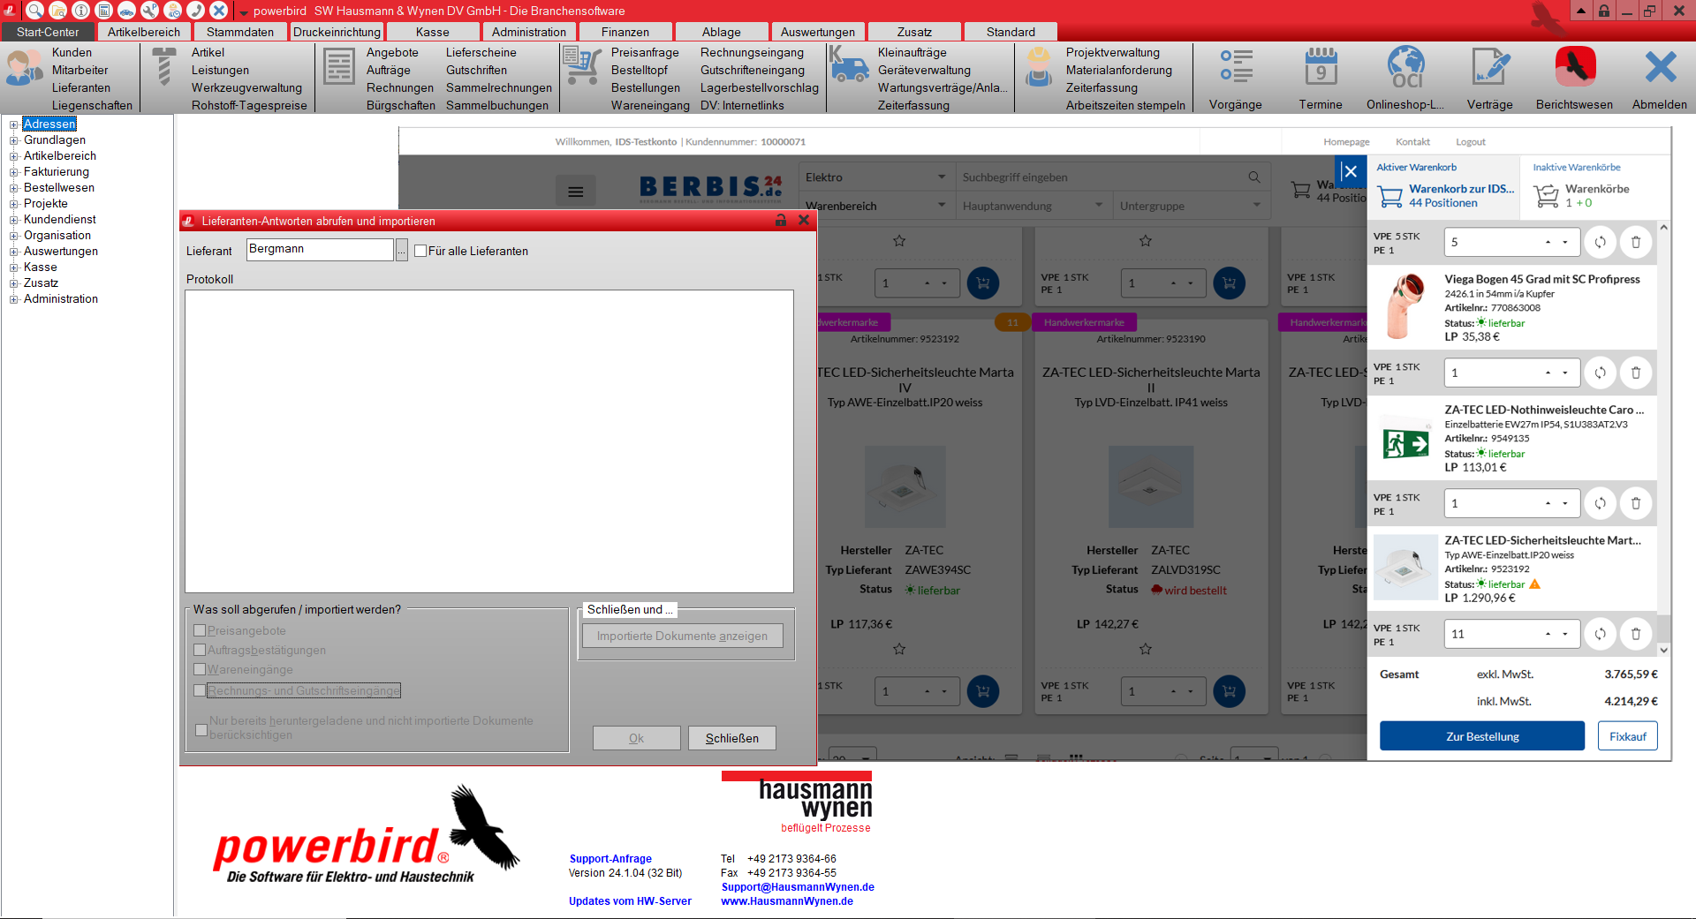Favorite the Marta II product star

(x=1145, y=649)
